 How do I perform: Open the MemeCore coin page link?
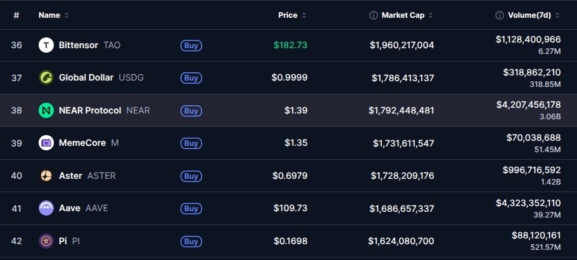pyautogui.click(x=82, y=143)
